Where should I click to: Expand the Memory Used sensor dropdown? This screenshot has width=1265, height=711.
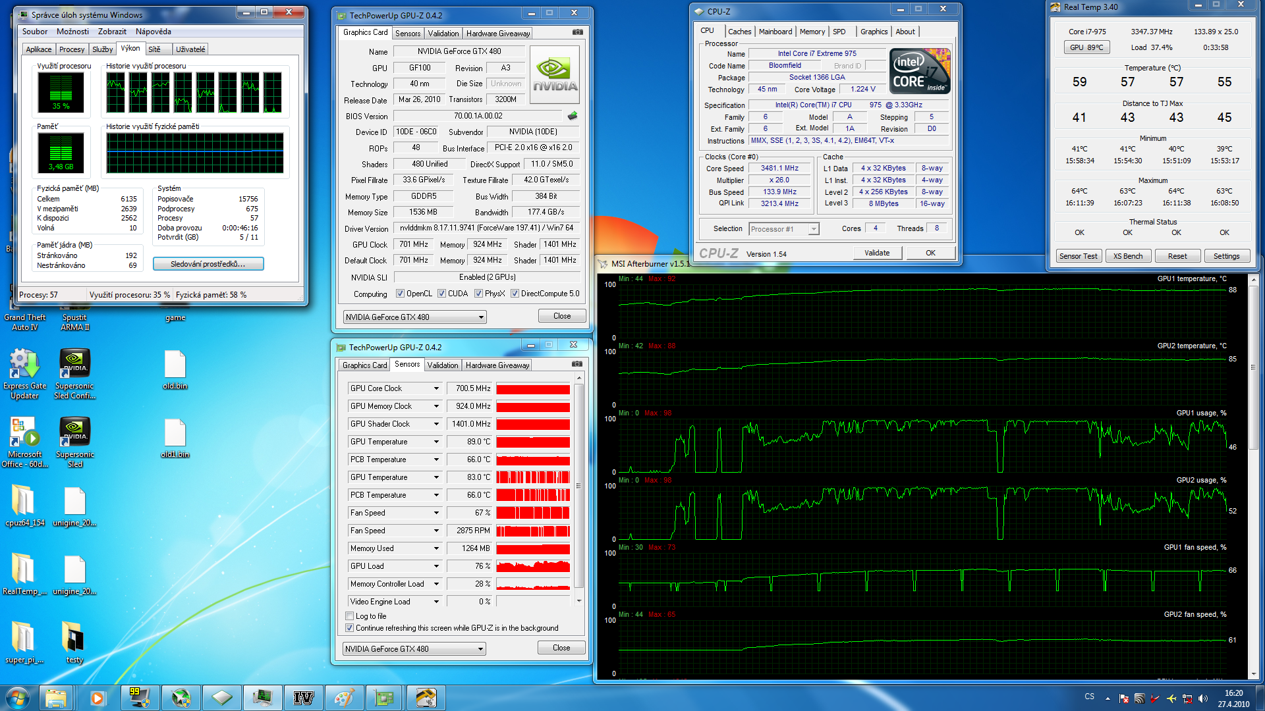click(436, 548)
